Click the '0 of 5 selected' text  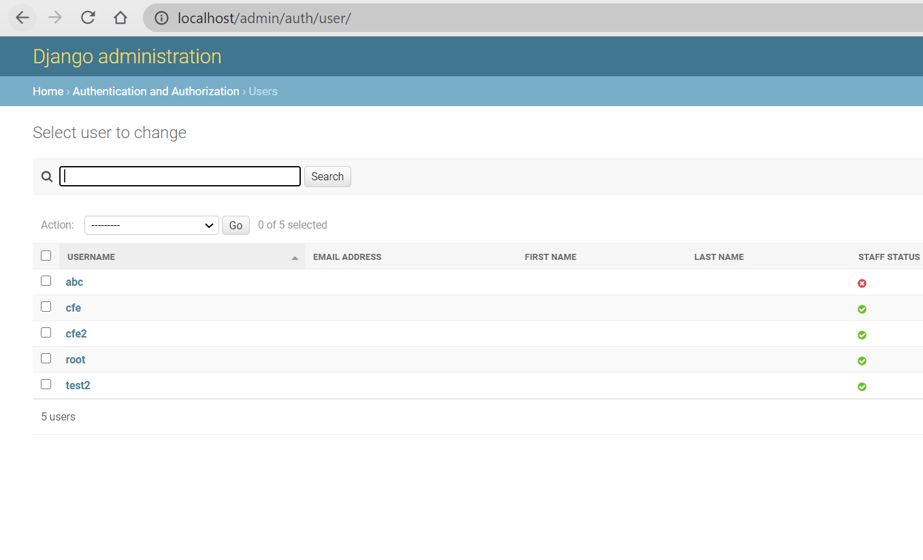[x=293, y=225]
